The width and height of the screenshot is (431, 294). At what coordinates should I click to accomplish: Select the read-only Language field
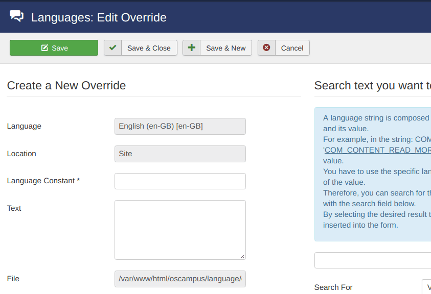(180, 126)
